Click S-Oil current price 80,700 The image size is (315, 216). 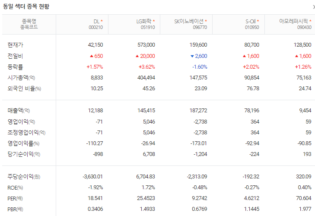(252, 45)
